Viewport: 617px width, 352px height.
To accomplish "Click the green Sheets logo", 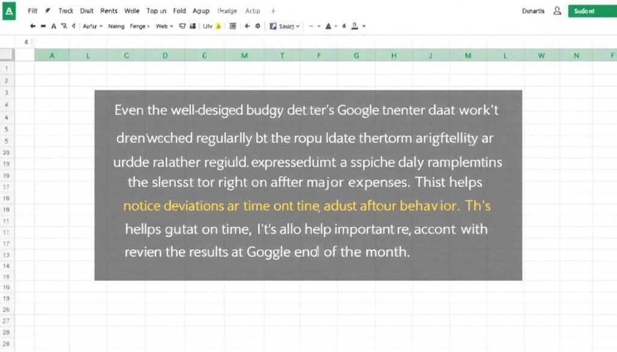I will coord(9,11).
